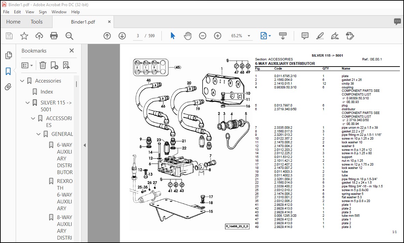Click the 'Ref.: 0E.00.1' text

372,59
